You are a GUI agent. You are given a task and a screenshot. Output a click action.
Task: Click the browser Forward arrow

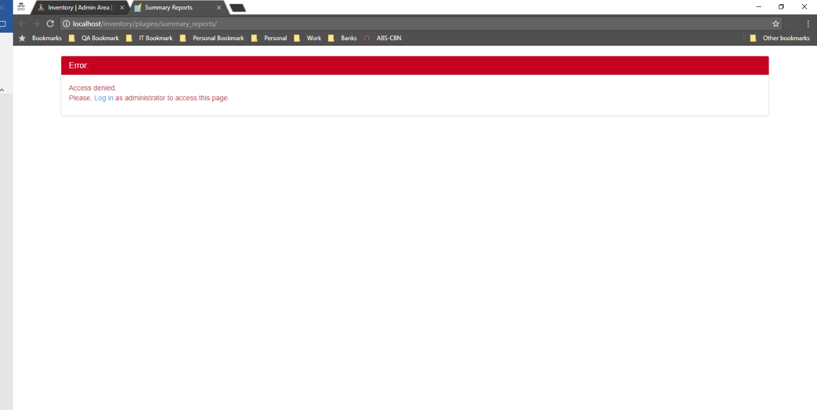click(x=36, y=23)
